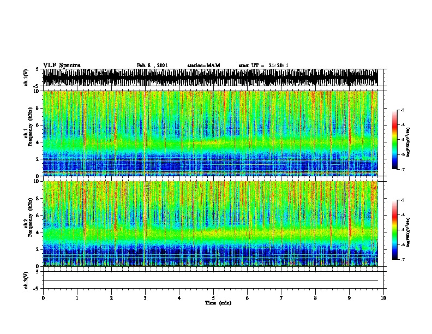This screenshot has height=334, width=432.
Task: Click time axis tick label '9'
Action: click(x=349, y=298)
